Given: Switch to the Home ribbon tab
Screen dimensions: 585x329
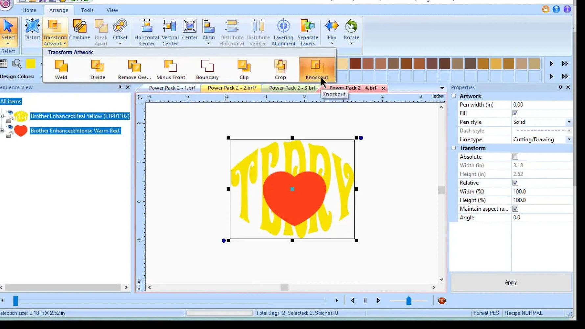Looking at the screenshot, I should (29, 10).
